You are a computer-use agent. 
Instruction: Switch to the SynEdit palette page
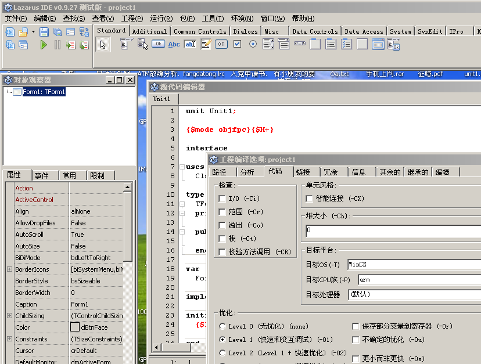pyautogui.click(x=429, y=31)
